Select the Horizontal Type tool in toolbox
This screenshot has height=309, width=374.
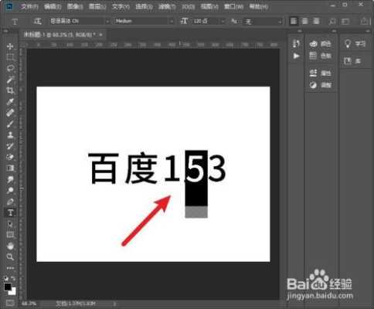[x=10, y=212]
